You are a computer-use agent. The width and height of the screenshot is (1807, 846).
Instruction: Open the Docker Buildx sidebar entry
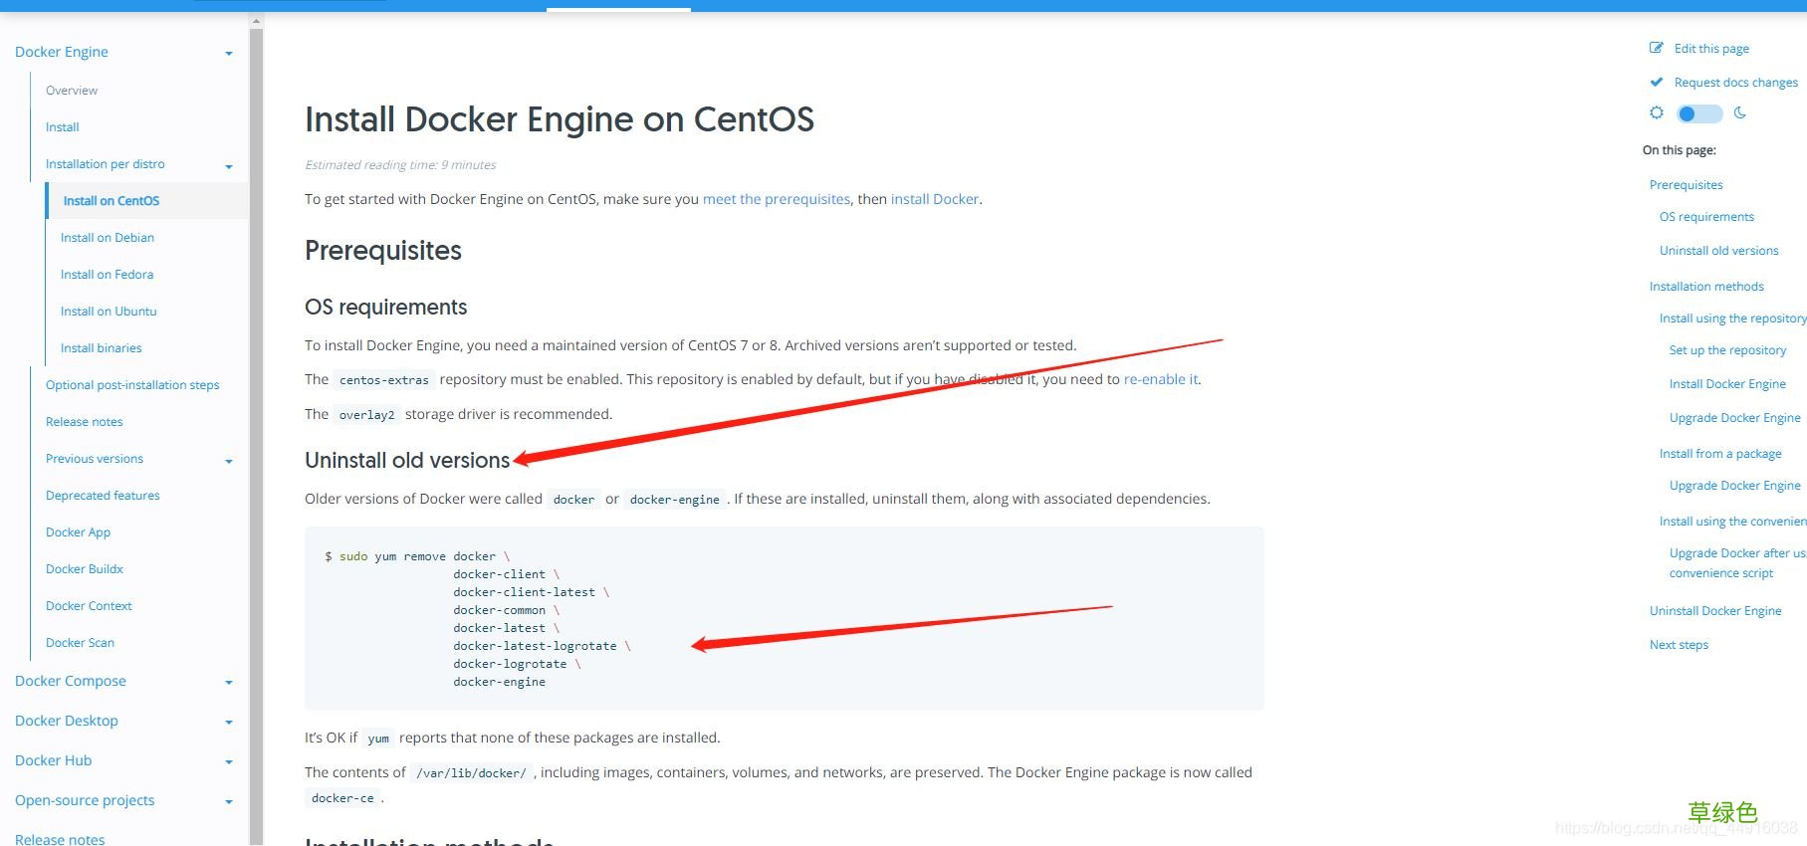[85, 569]
